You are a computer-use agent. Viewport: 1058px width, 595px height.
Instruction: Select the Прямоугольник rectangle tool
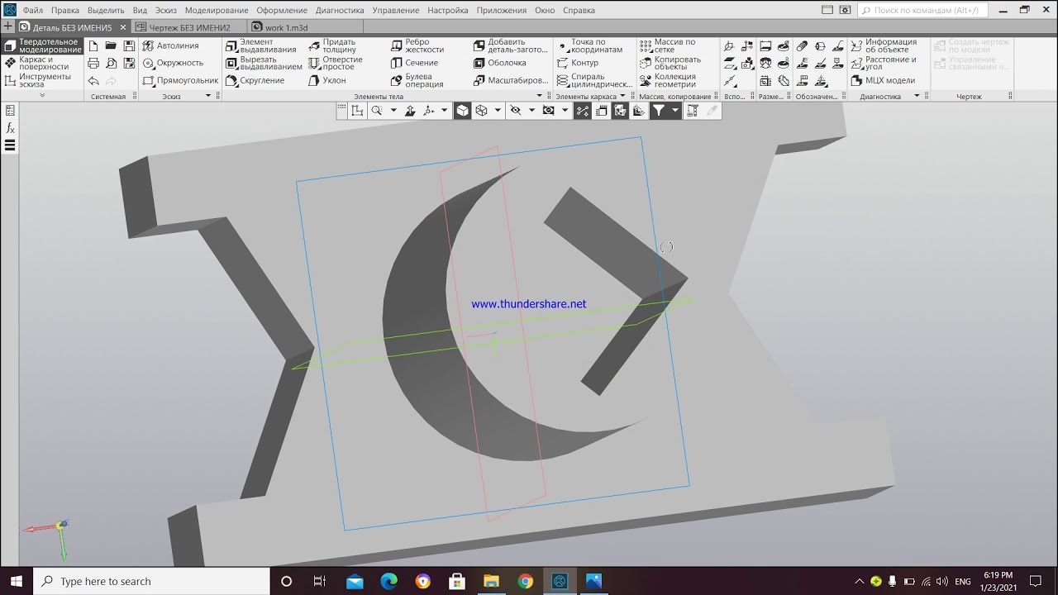[x=180, y=81]
